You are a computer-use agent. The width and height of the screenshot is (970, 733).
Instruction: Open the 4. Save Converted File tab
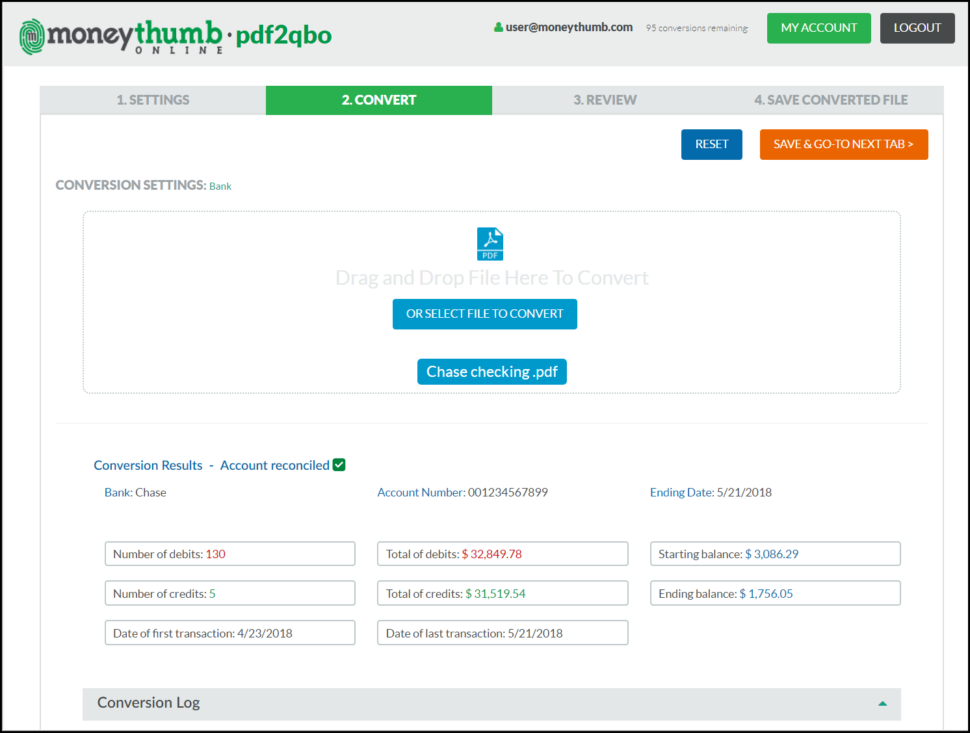click(x=831, y=100)
